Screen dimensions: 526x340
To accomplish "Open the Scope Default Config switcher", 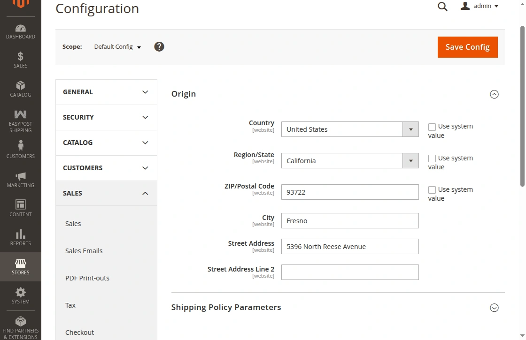I will 117,47.
